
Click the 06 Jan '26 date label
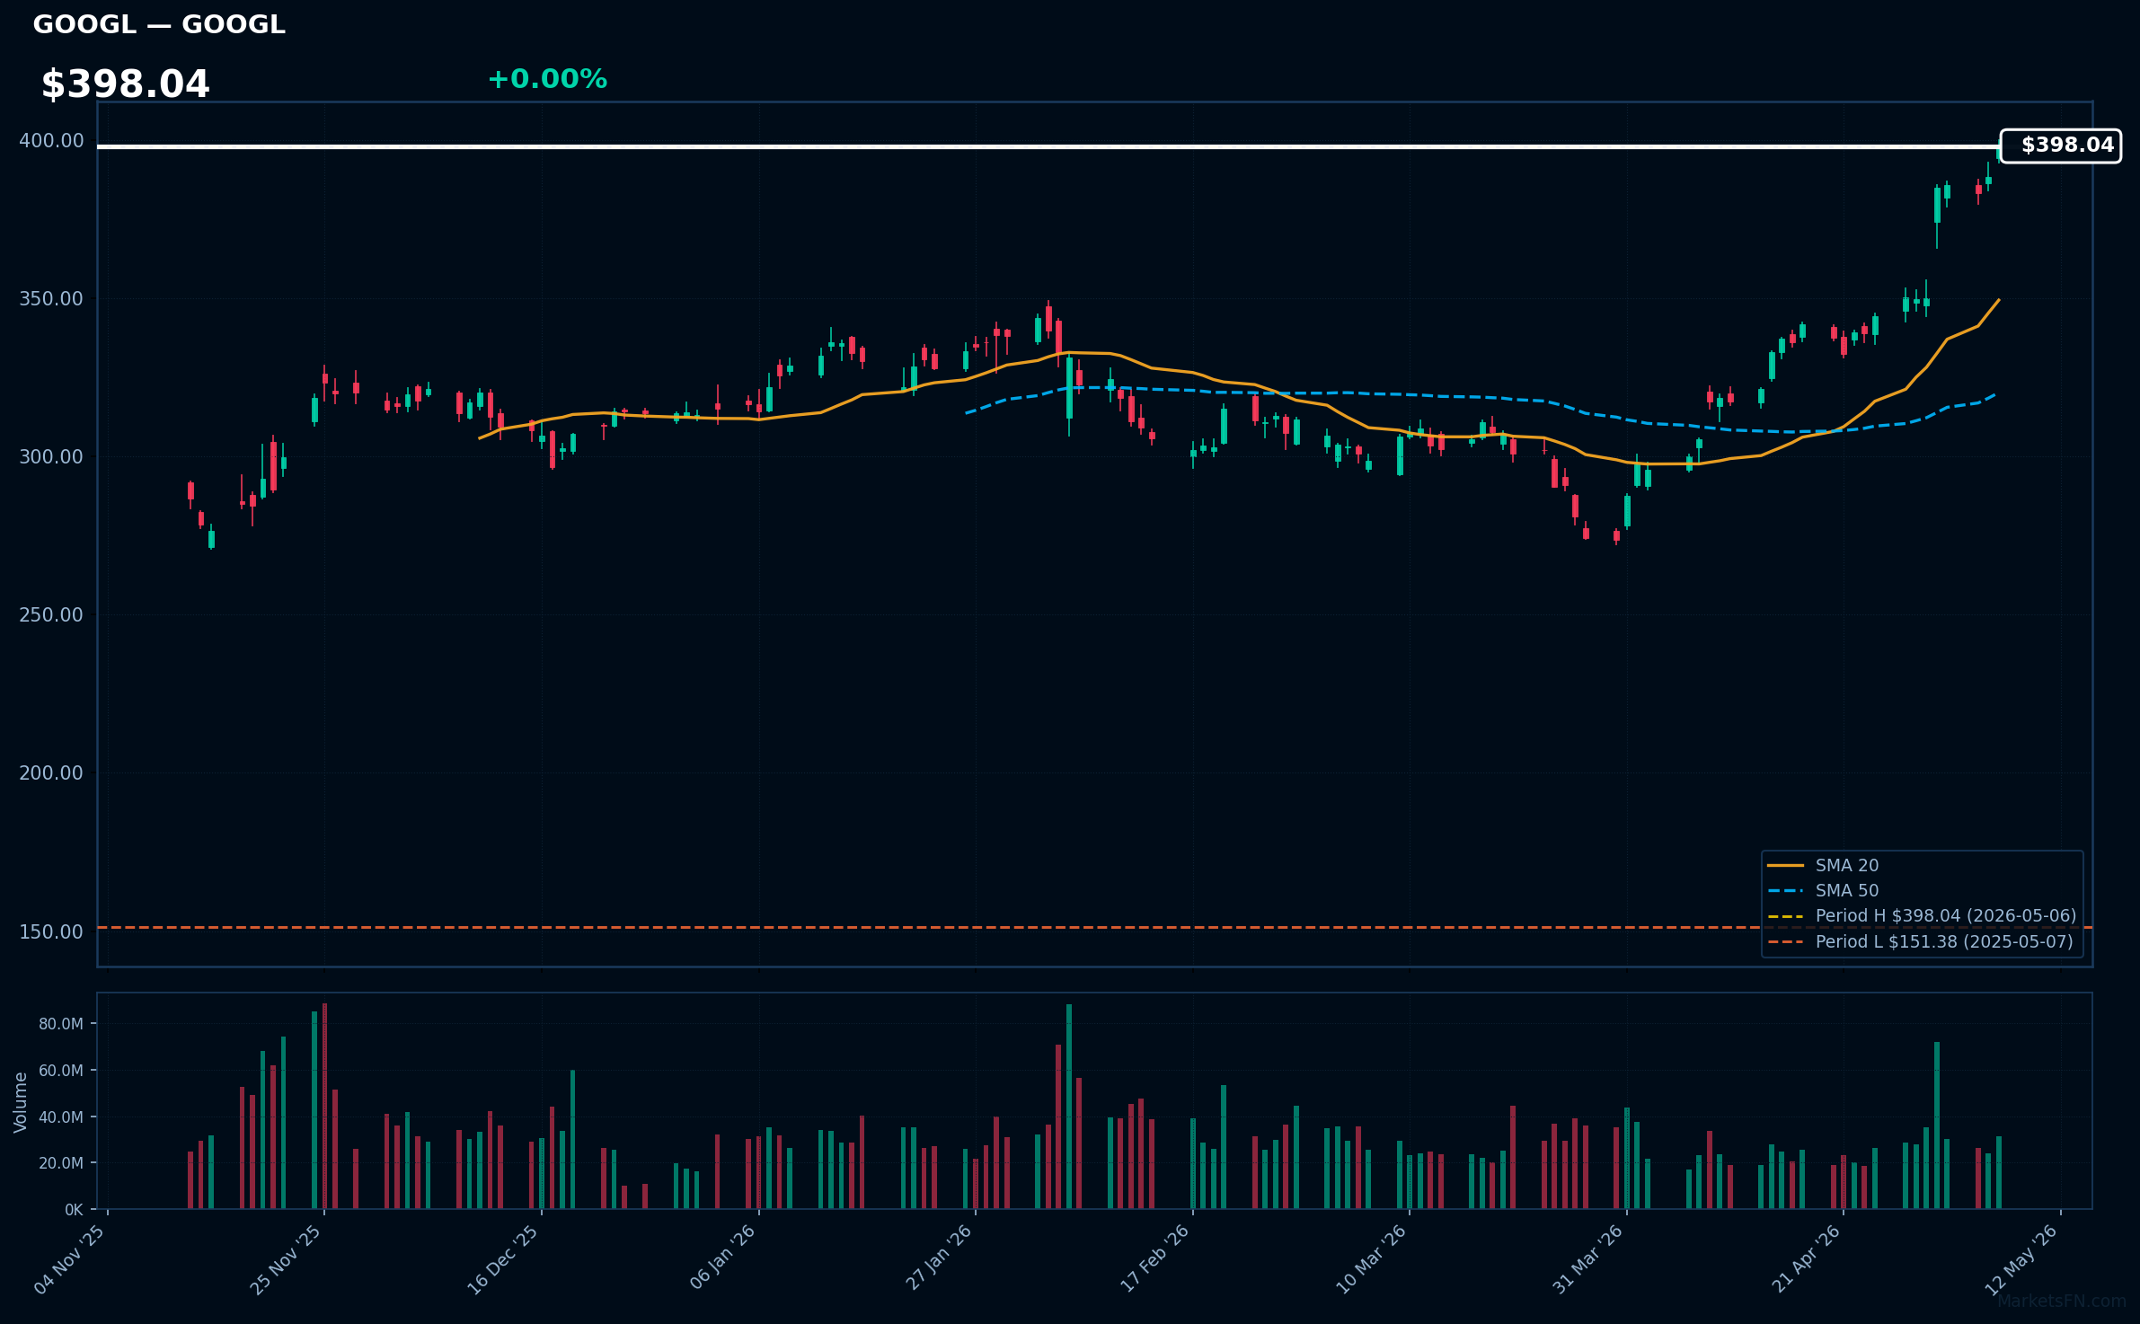click(722, 1259)
